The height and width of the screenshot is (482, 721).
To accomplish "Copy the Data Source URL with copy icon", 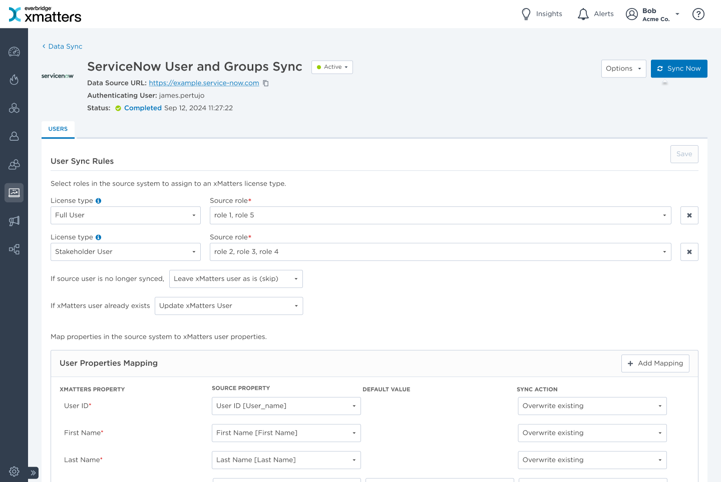I will (x=266, y=83).
